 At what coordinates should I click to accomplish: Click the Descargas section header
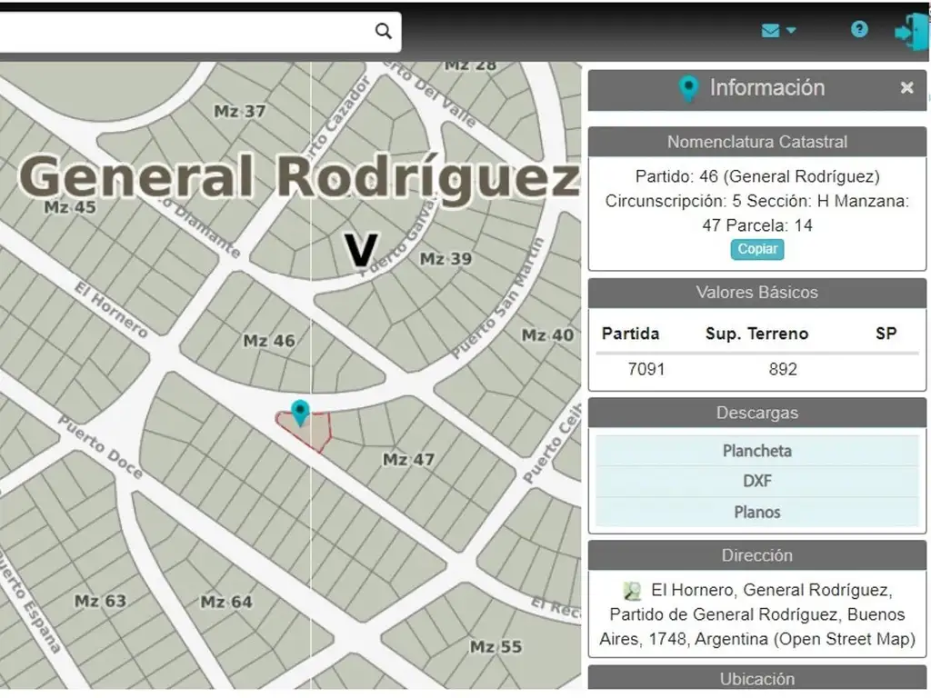pos(756,413)
